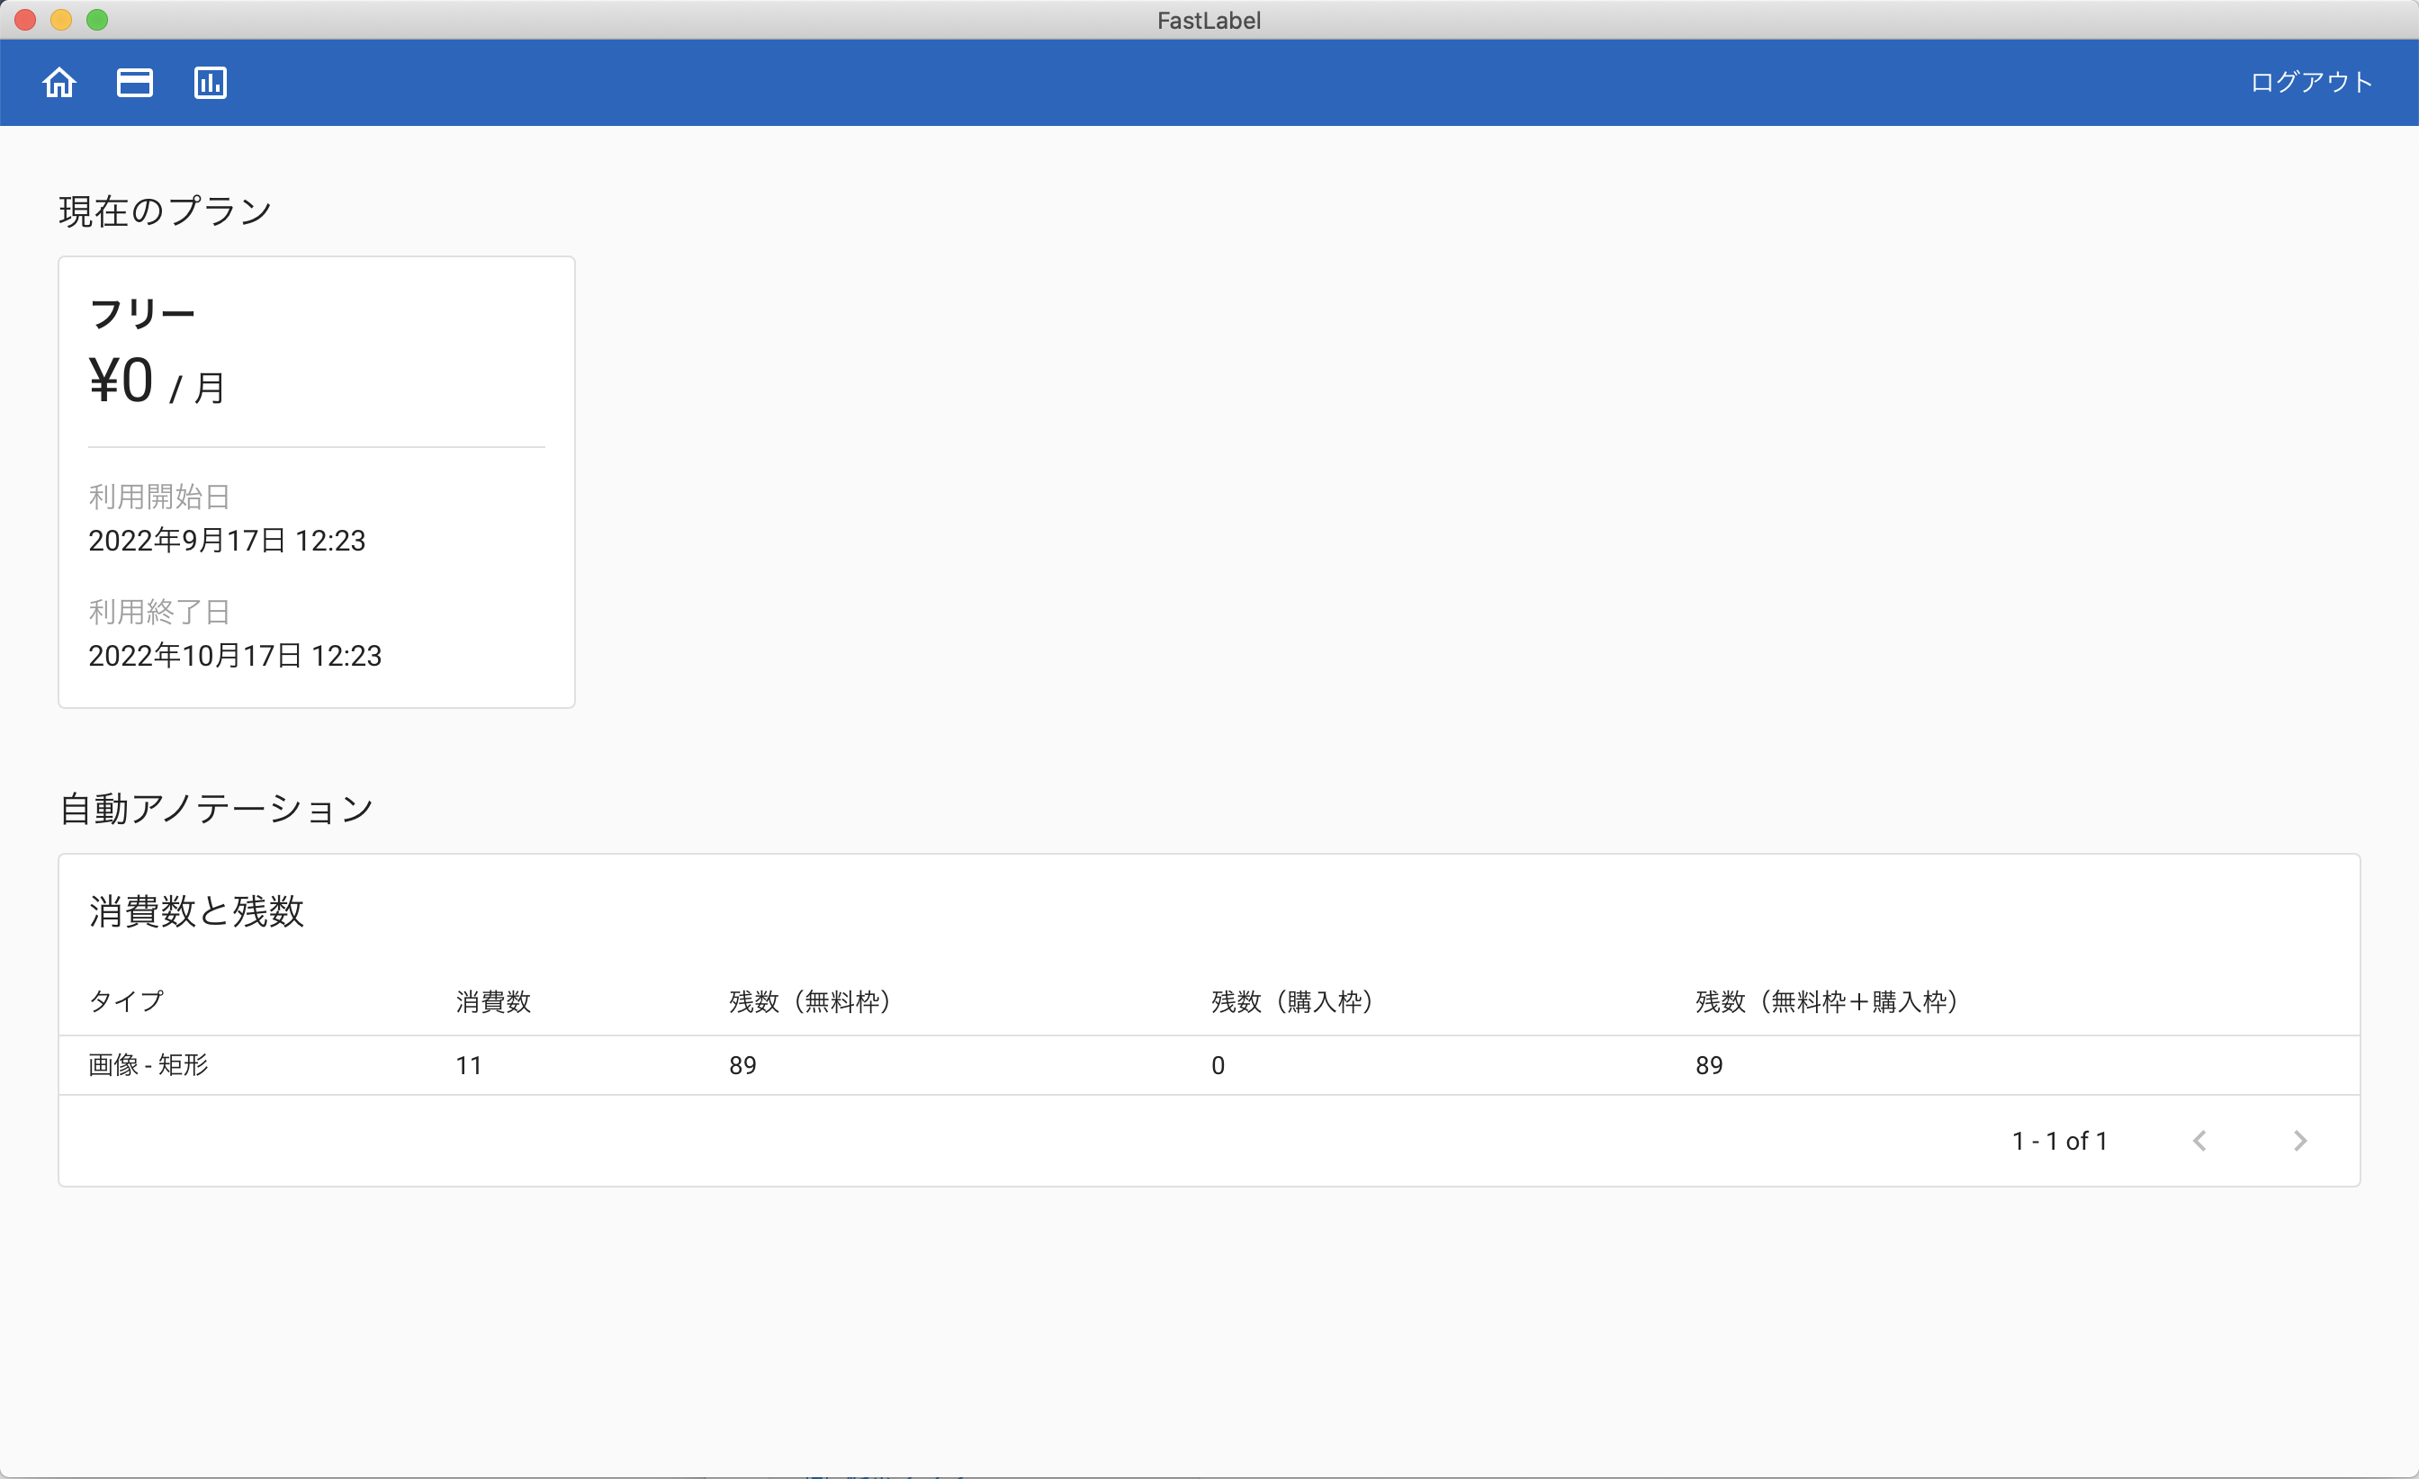Open the billing credit card icon
Image resolution: width=2419 pixels, height=1479 pixels.
click(x=134, y=83)
